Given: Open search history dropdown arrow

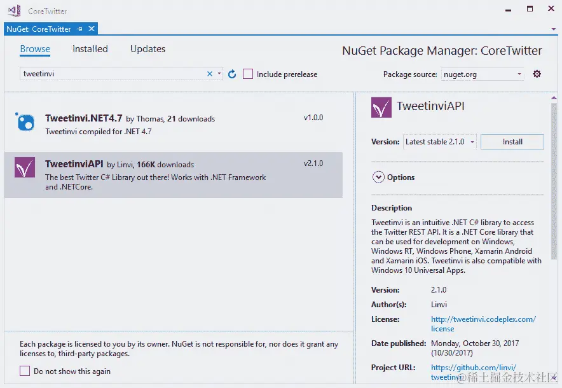Looking at the screenshot, I should click(219, 74).
